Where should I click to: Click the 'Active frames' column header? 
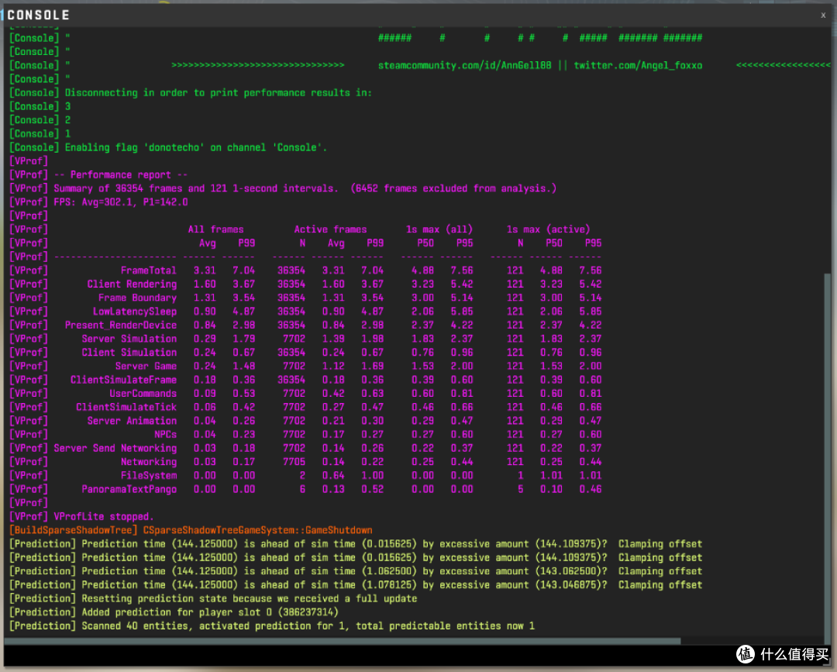(330, 229)
